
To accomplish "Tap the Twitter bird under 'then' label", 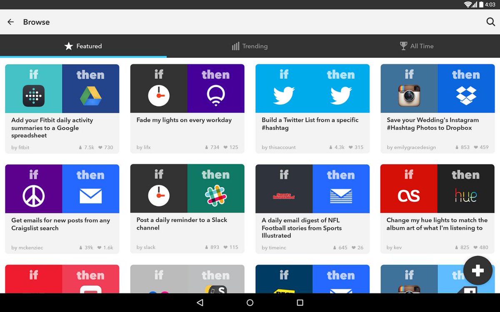I will (x=341, y=96).
